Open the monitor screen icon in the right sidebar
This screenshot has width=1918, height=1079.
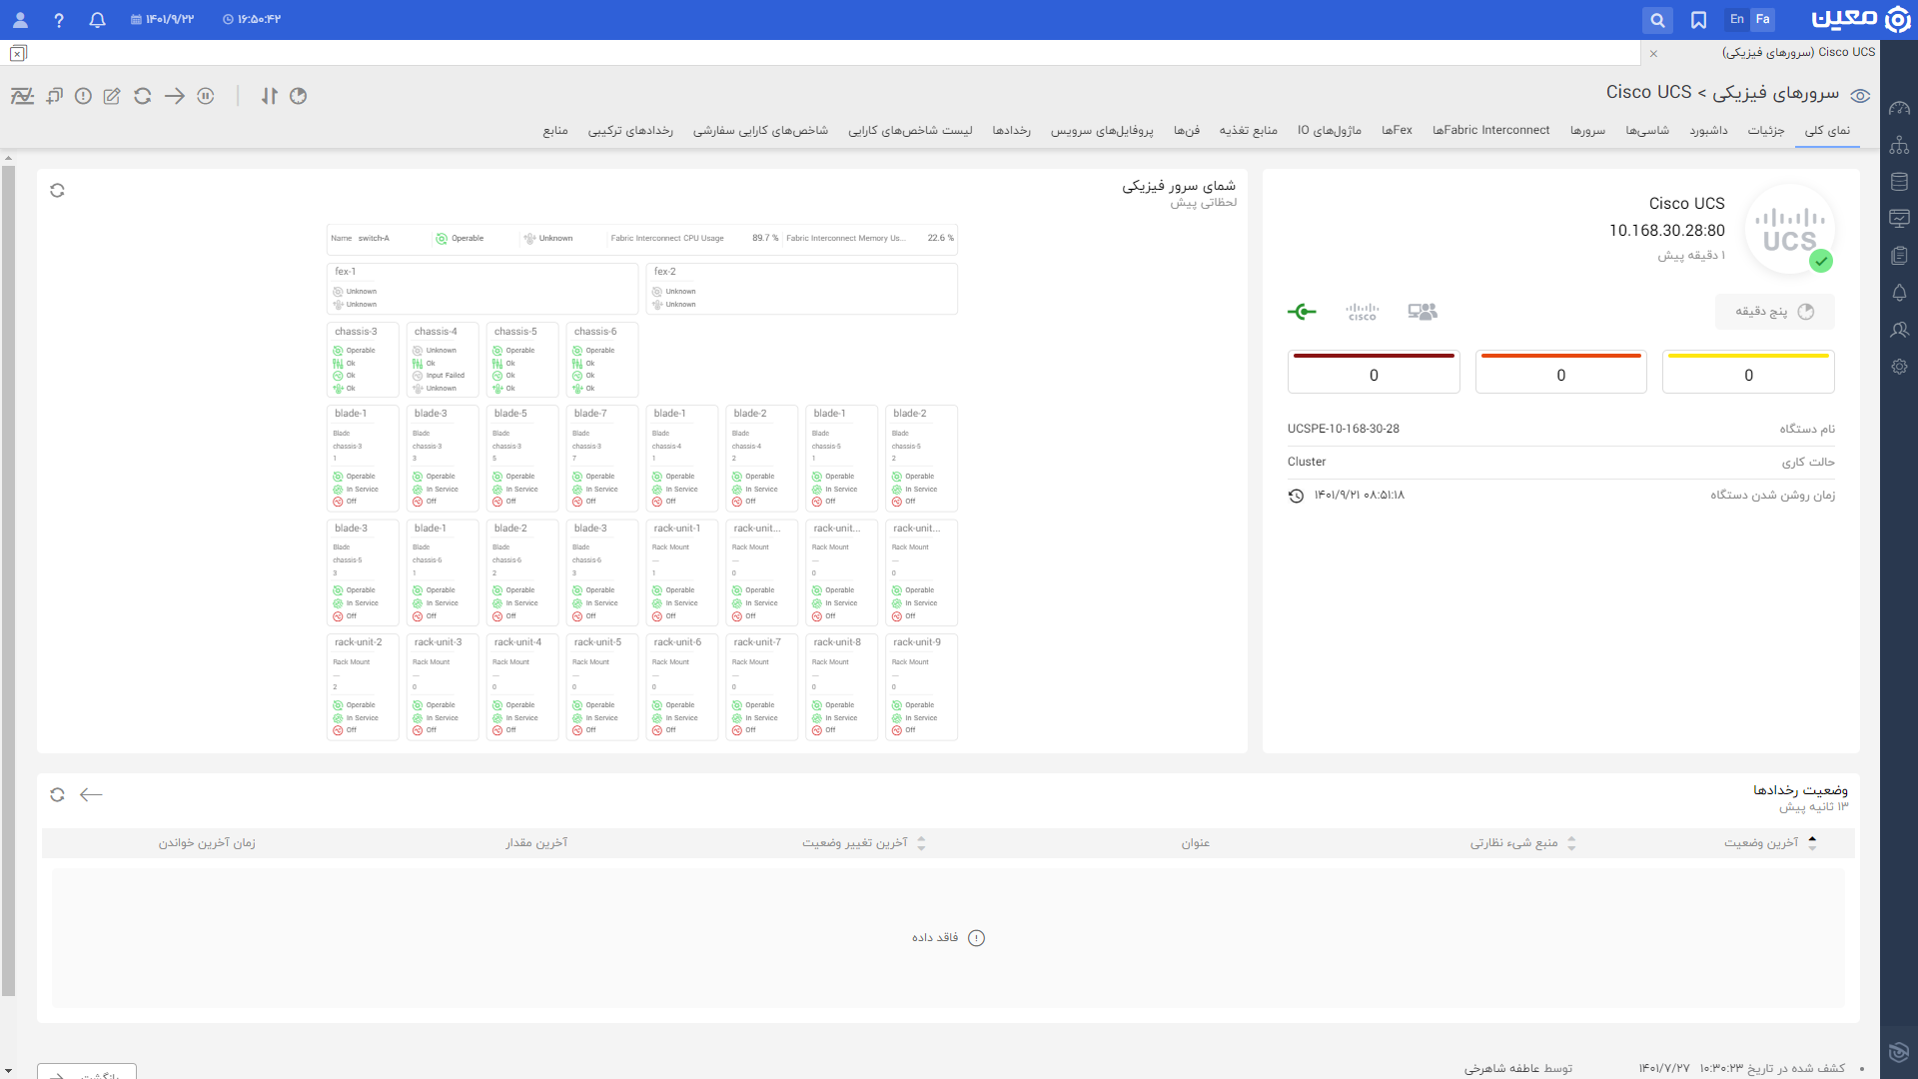[x=1899, y=219]
